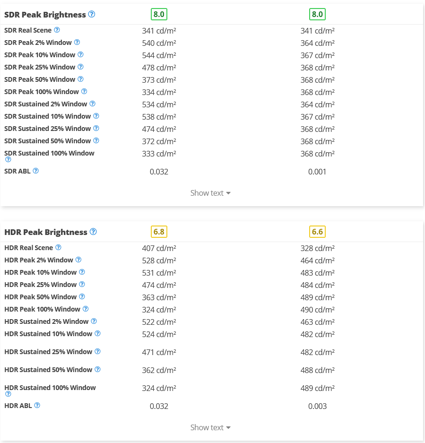
Task: Open SDR Peak 2% Window help icon
Action: (77, 42)
